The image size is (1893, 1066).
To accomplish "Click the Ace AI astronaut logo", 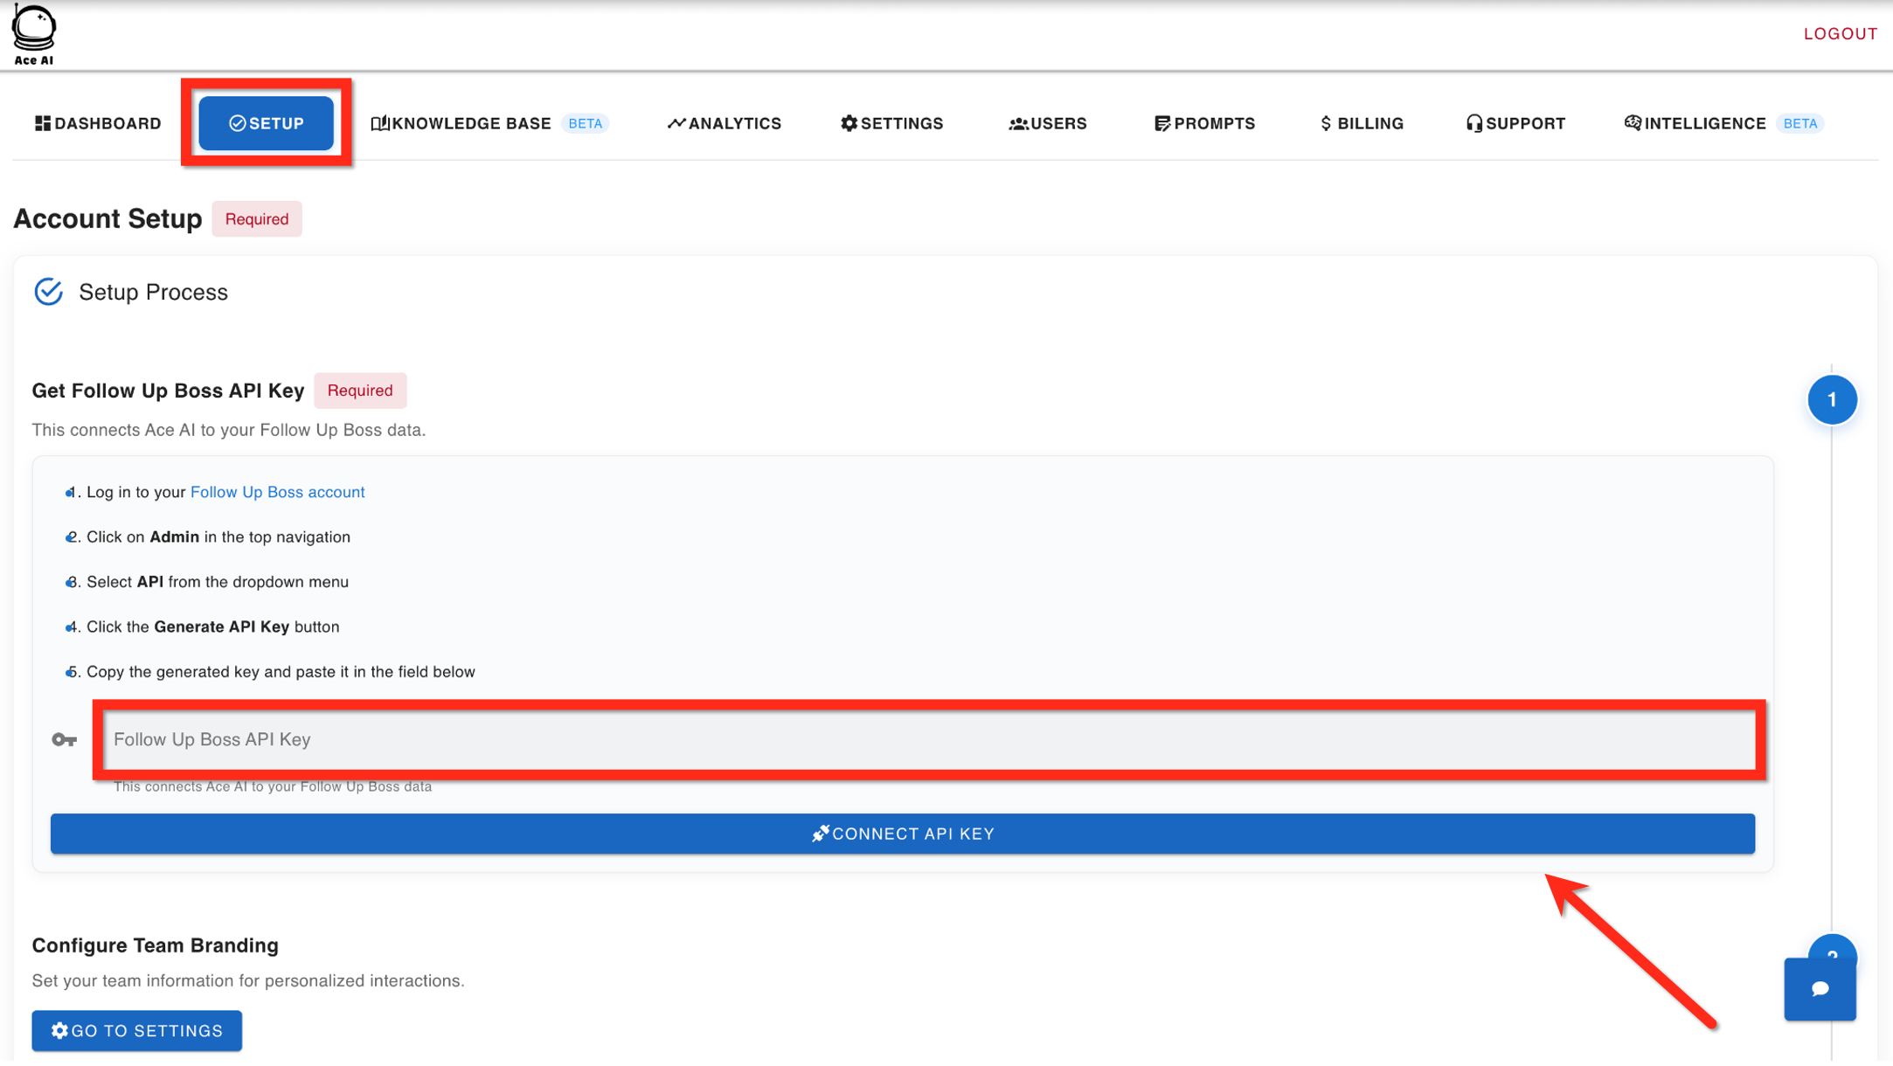I will [x=34, y=35].
